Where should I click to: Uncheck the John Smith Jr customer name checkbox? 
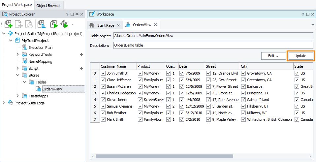pyautogui.click(x=103, y=73)
